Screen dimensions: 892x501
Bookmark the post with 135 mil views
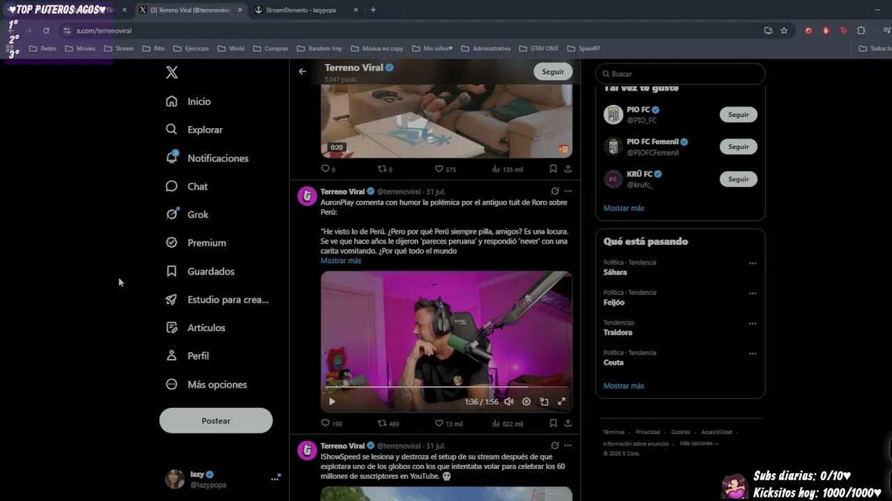tap(553, 168)
